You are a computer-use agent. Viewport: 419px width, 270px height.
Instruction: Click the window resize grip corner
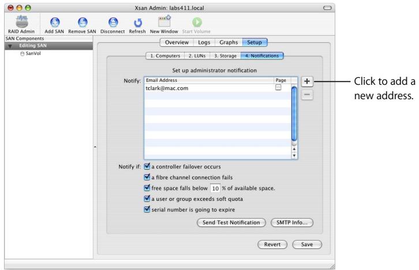click(332, 267)
